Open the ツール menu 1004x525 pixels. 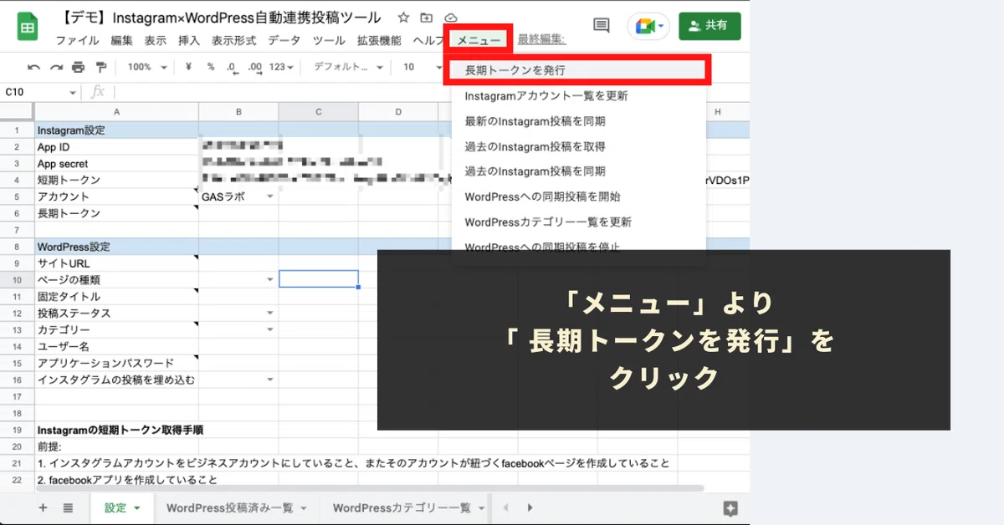click(x=329, y=40)
